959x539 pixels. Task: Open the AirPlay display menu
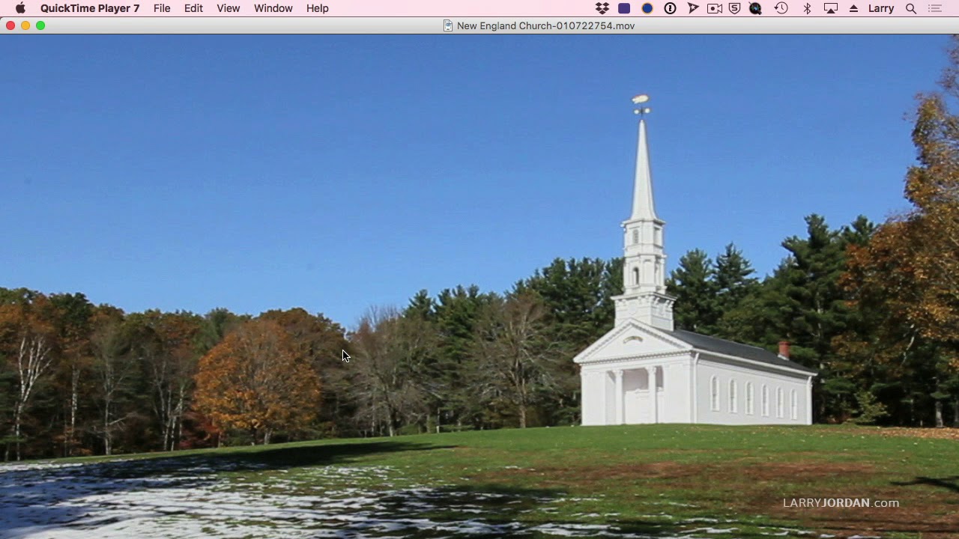(x=830, y=8)
